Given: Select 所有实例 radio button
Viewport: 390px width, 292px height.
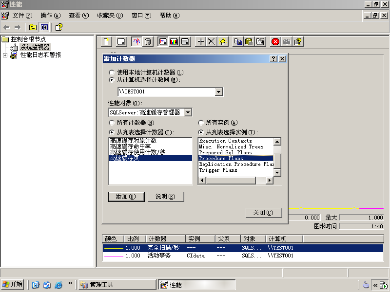Looking at the screenshot, I should point(201,123).
